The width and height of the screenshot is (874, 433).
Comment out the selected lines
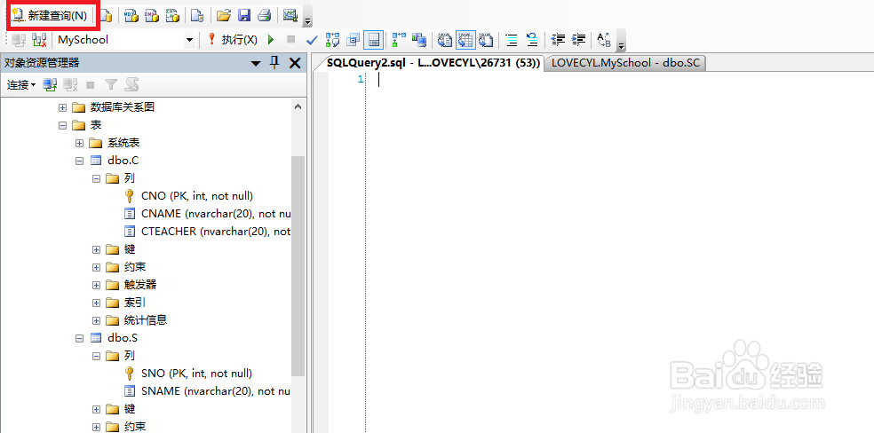[511, 40]
